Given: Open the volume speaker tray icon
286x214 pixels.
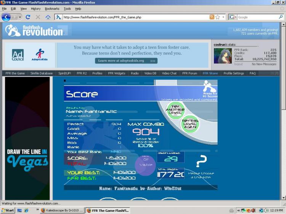Looking at the screenshot, I should [266, 210].
